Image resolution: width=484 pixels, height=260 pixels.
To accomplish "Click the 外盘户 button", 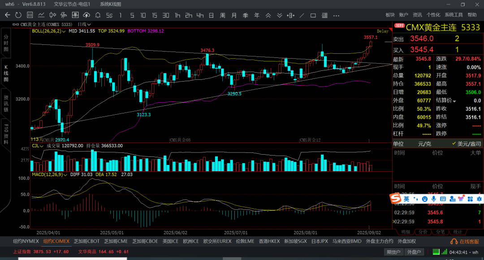I will pyautogui.click(x=414, y=252).
